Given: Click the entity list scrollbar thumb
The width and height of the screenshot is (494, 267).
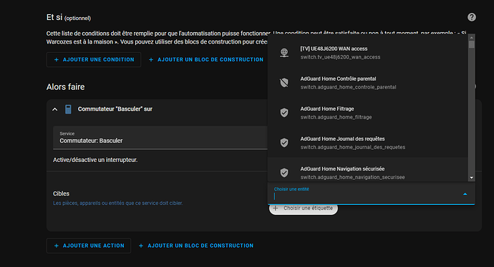Looking at the screenshot, I should click(x=471, y=44).
